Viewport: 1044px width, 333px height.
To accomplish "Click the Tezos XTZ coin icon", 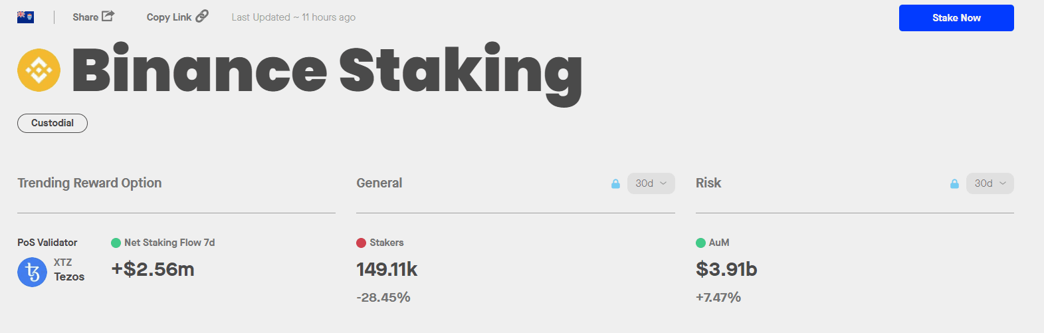I will pos(32,273).
